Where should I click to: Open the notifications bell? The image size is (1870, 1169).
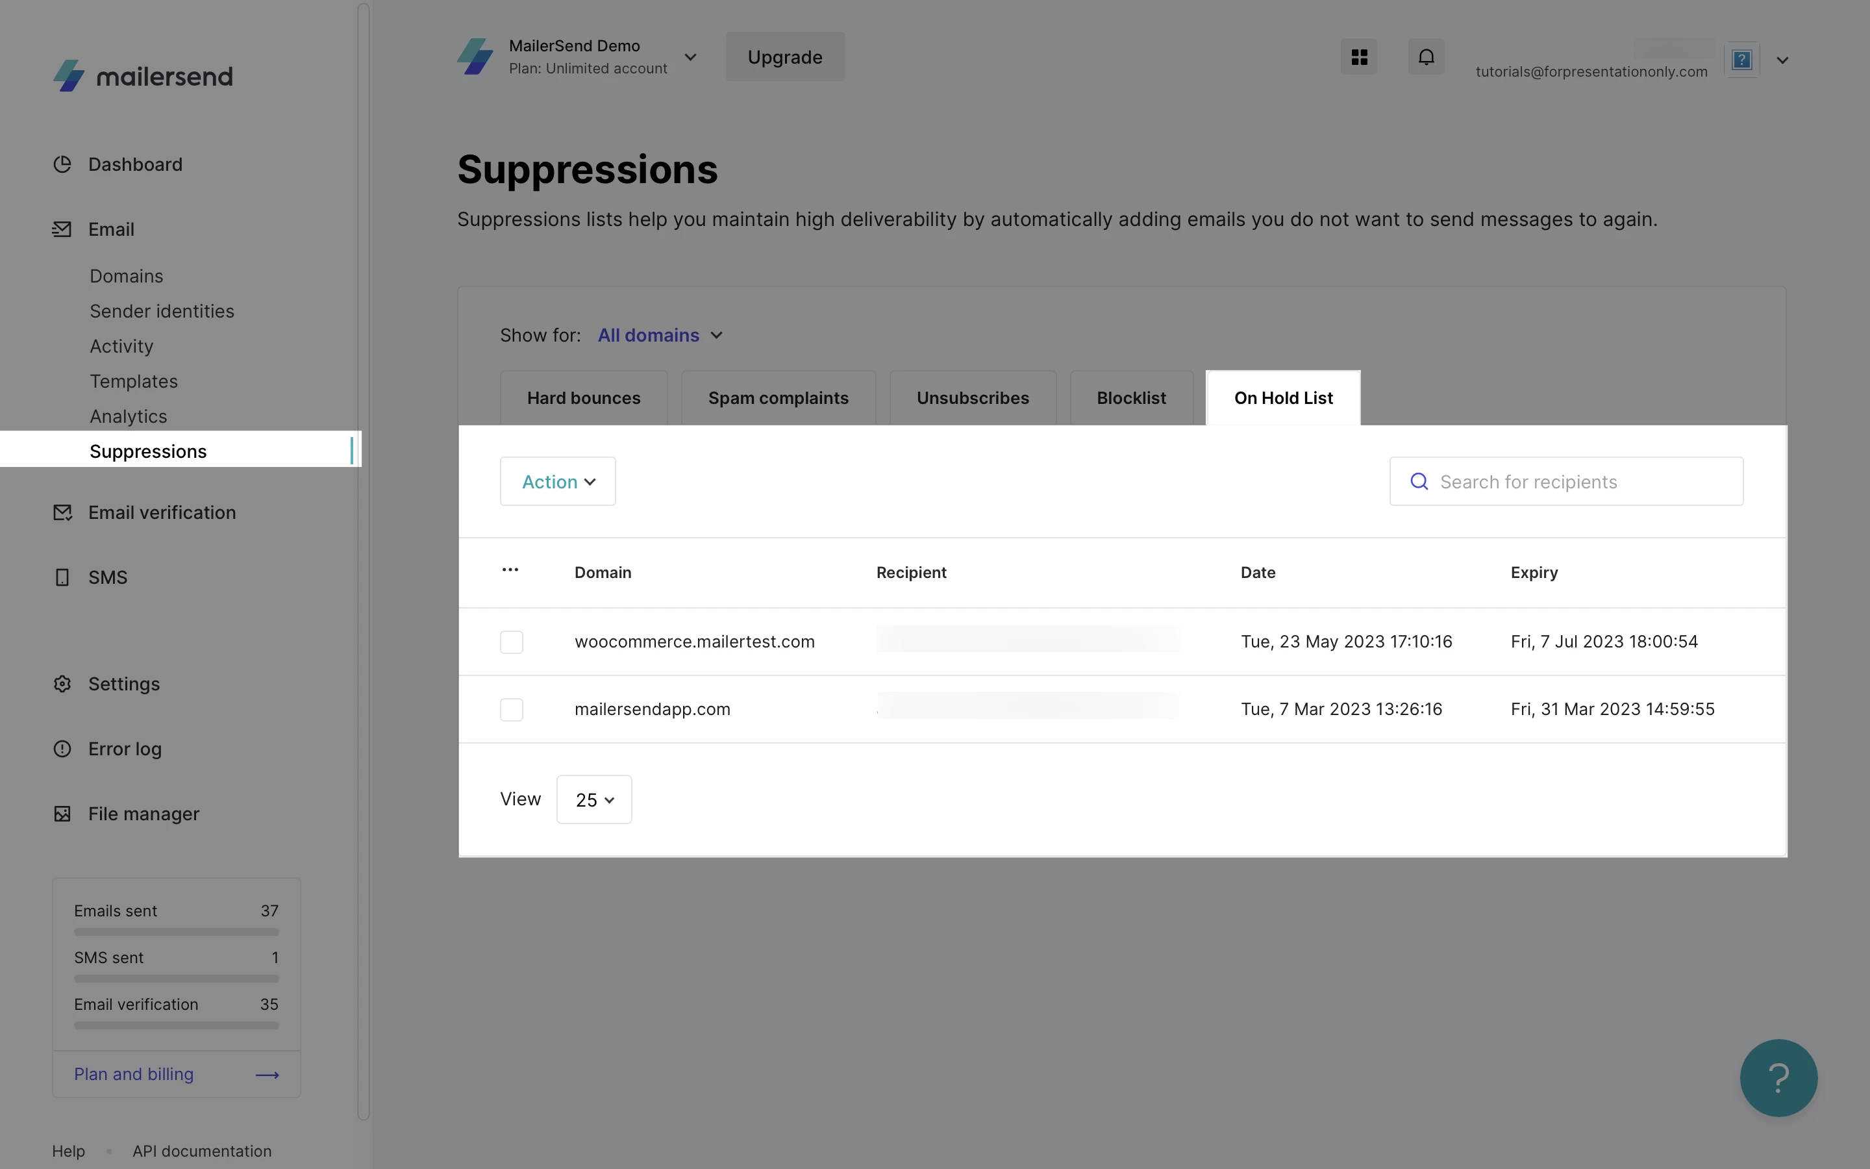click(1426, 57)
